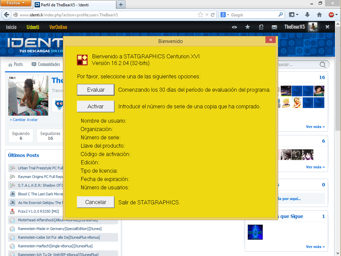Viewport: 341px width, 256px height.
Task: Click the owl badge icon on the profile
Action: tap(59, 105)
